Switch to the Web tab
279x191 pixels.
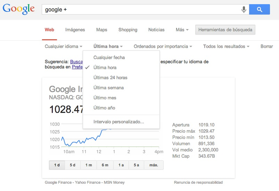coord(50,30)
